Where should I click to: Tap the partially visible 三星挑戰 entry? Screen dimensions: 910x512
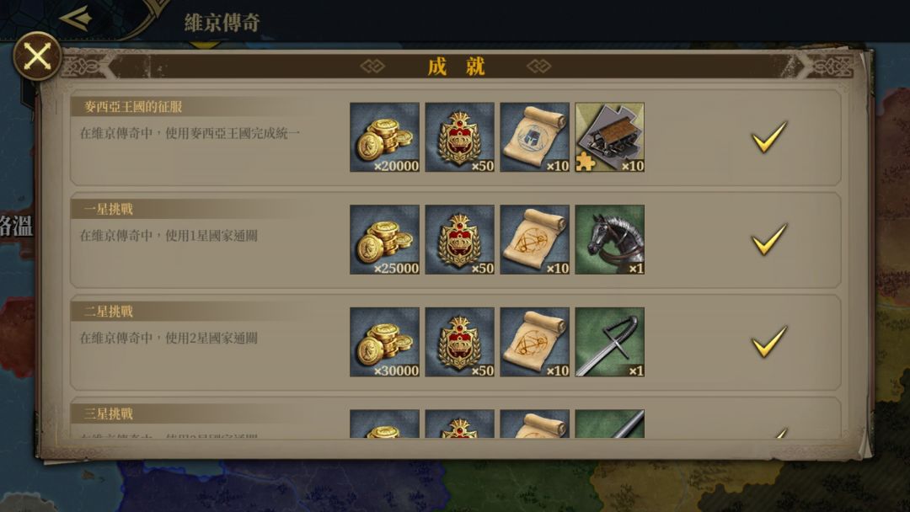[x=456, y=419]
